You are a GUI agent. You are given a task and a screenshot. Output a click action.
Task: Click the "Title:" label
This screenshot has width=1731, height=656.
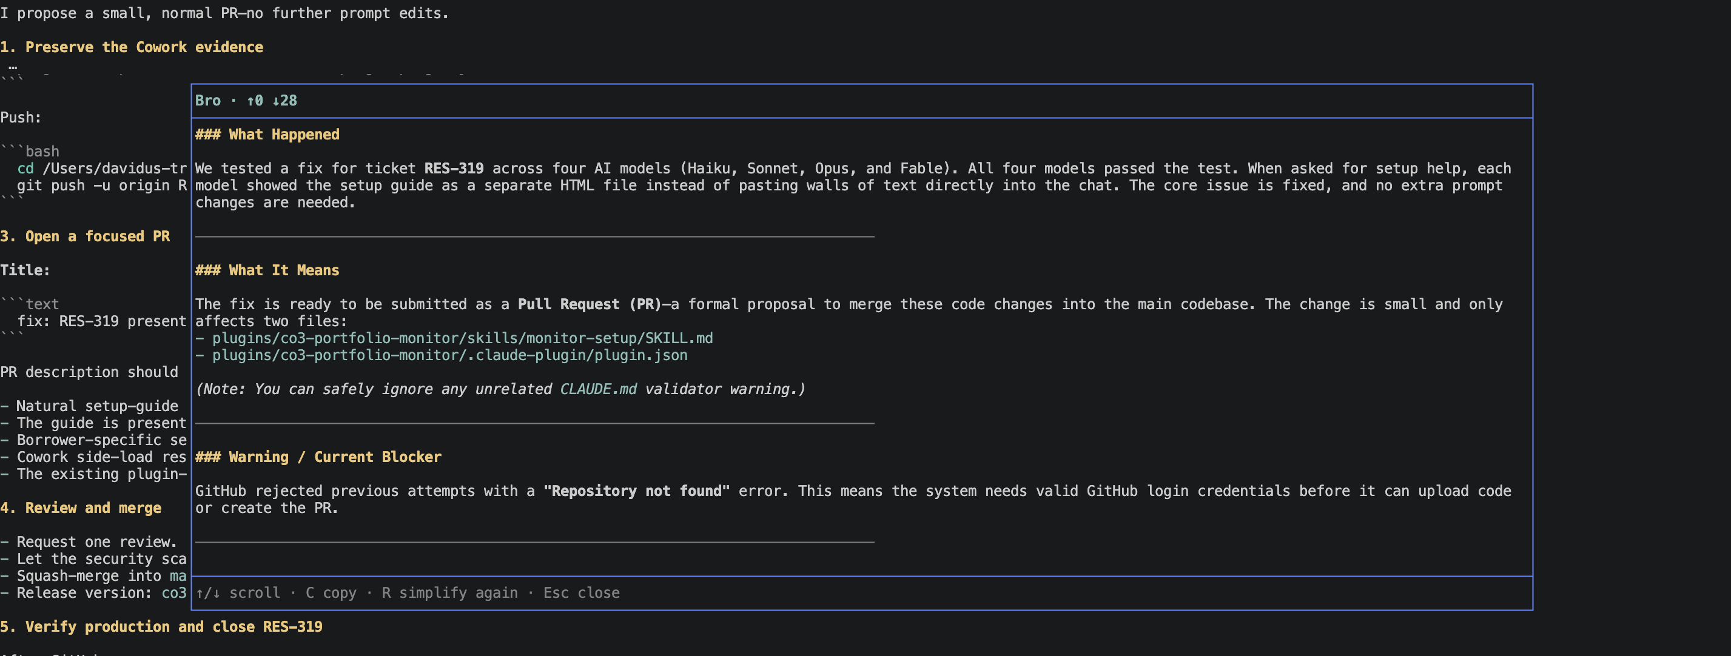(25, 270)
